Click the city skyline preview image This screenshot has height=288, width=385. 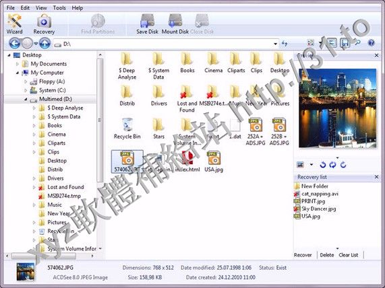[337, 108]
